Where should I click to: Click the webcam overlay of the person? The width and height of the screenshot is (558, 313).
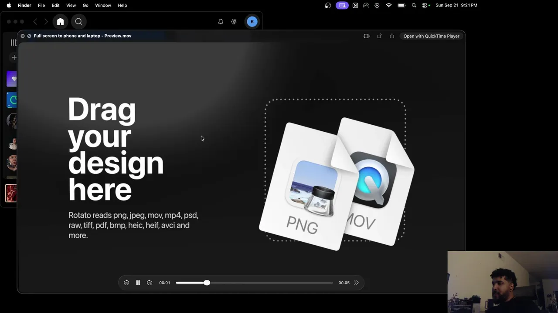tap(503, 282)
